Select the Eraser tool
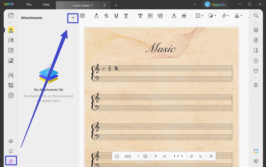Screen dimensions: 266x167 (184, 16)
